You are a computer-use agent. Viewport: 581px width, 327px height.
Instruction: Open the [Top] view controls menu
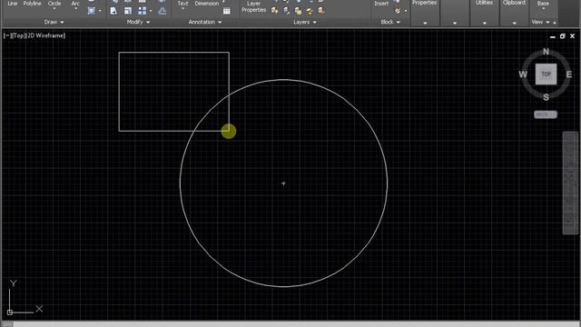click(x=18, y=35)
